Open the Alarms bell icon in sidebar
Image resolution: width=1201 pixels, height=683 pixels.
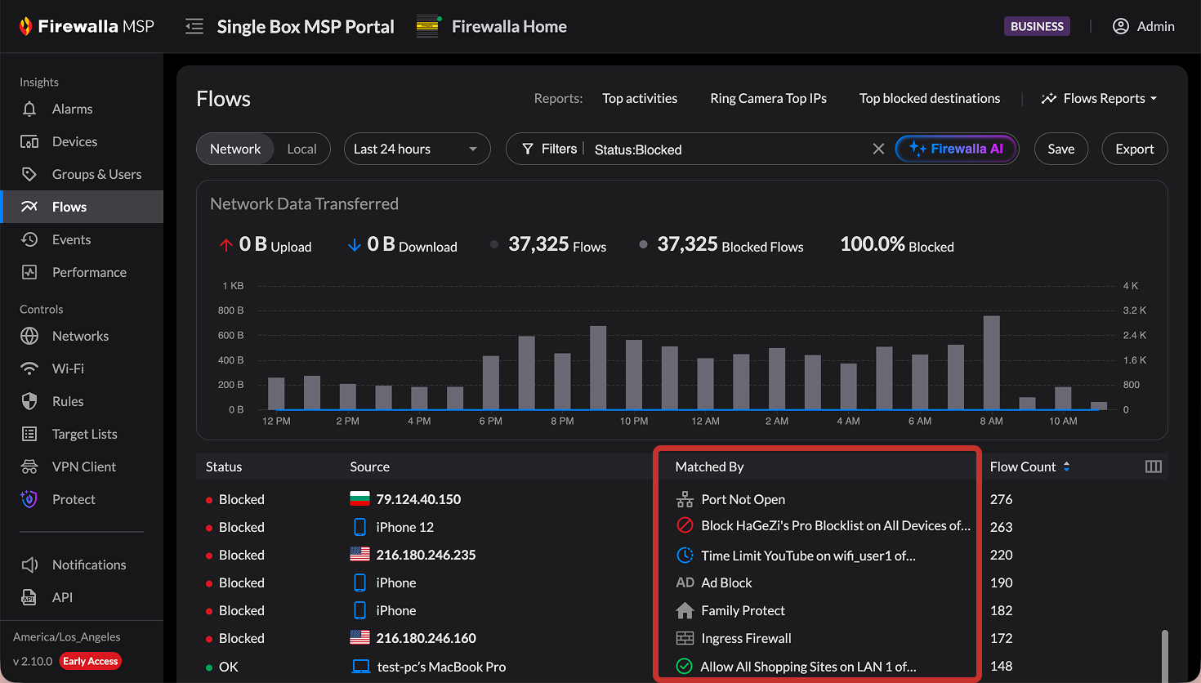pyautogui.click(x=29, y=109)
